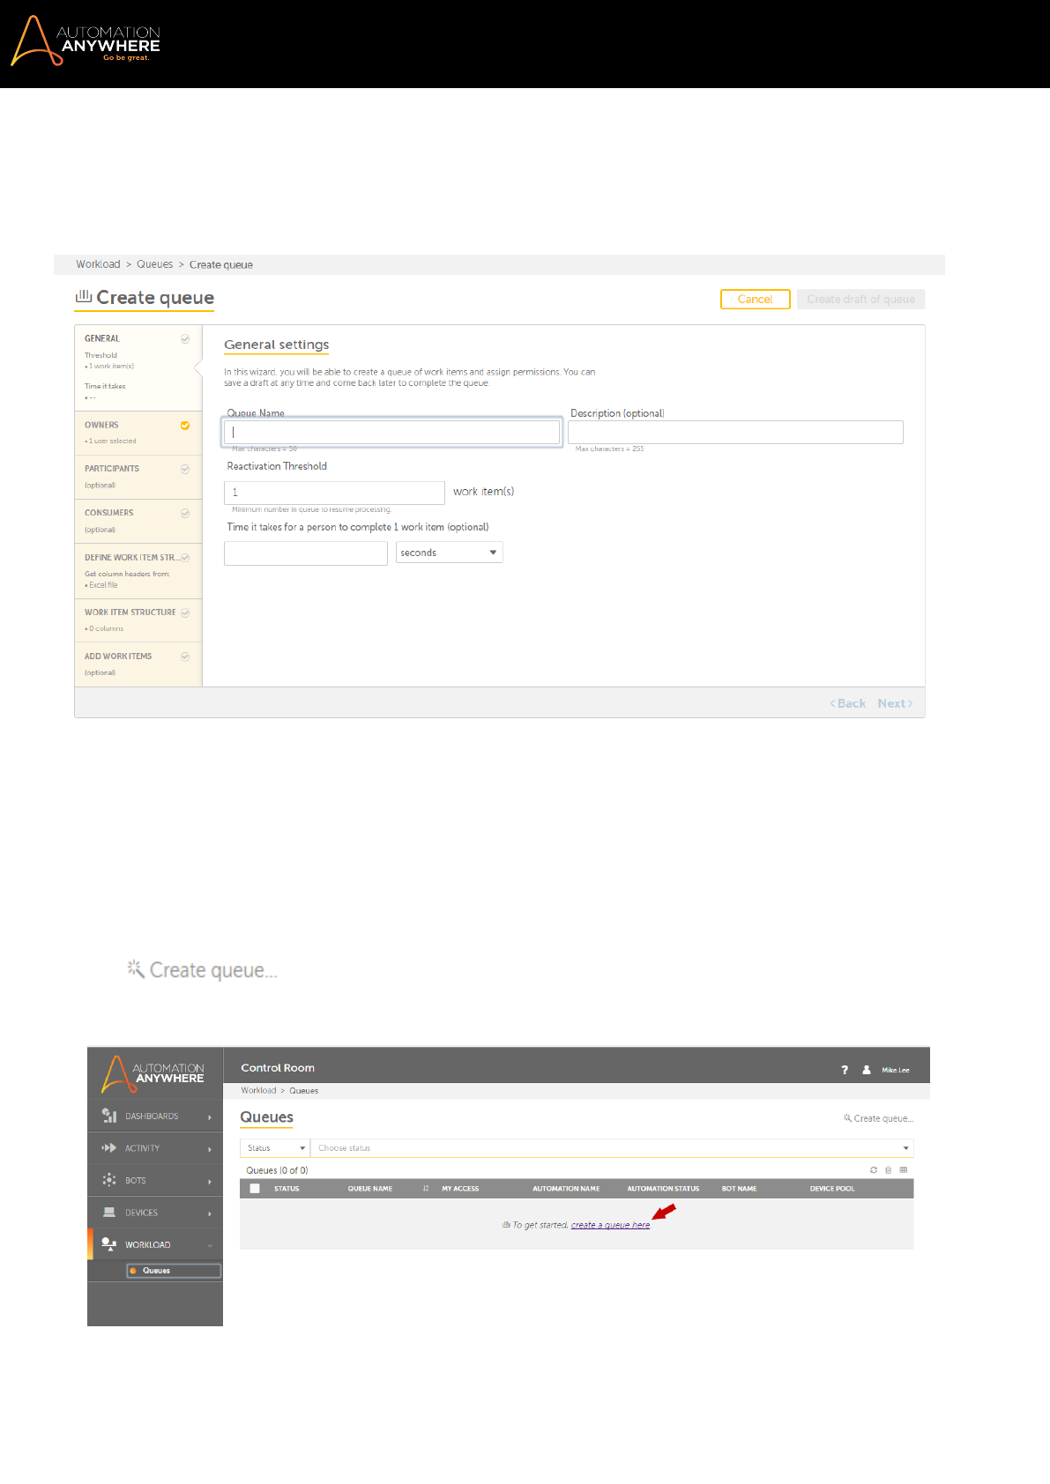Screen dimensions: 1050x1484
Task: Click the sort icon beside QUEUE NAME
Action: pos(425,1189)
